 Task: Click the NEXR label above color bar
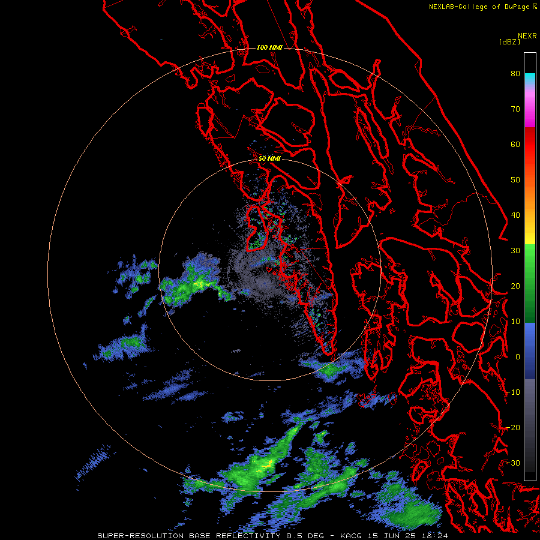(x=527, y=36)
